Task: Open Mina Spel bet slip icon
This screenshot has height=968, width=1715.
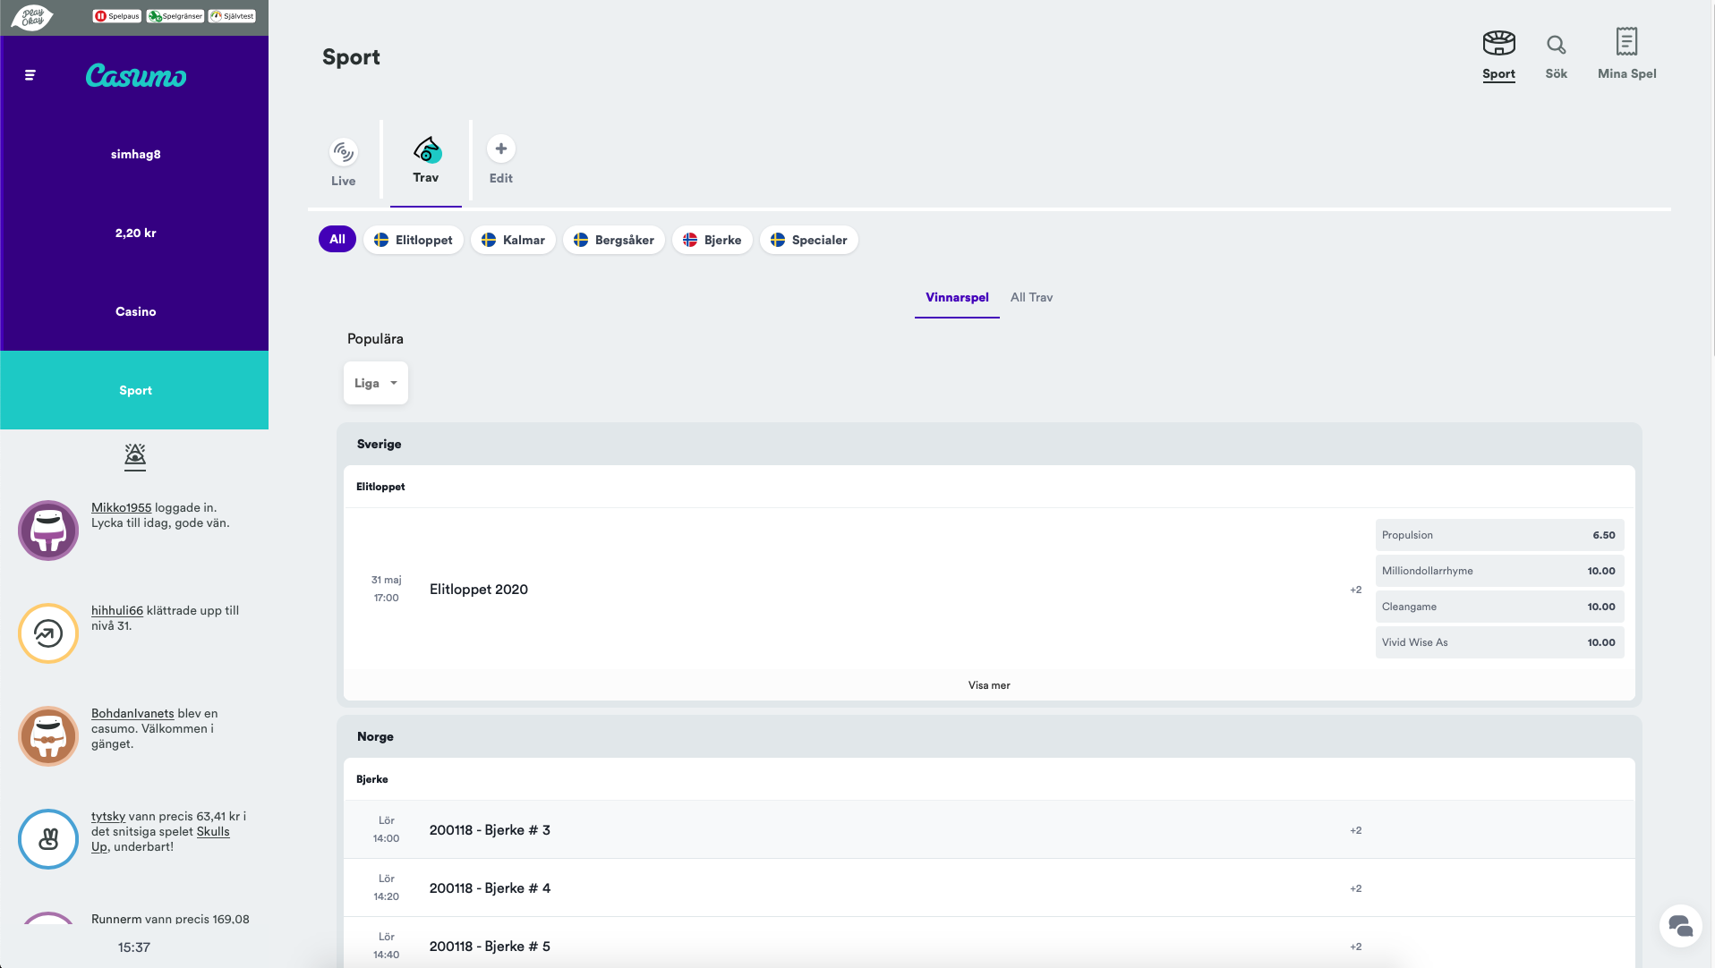Action: 1626,42
